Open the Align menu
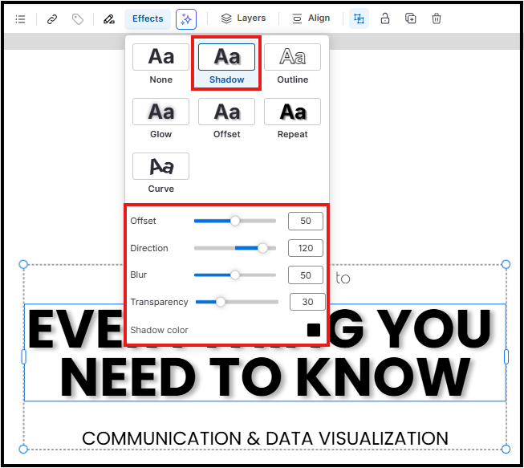The height and width of the screenshot is (468, 524). 311,18
